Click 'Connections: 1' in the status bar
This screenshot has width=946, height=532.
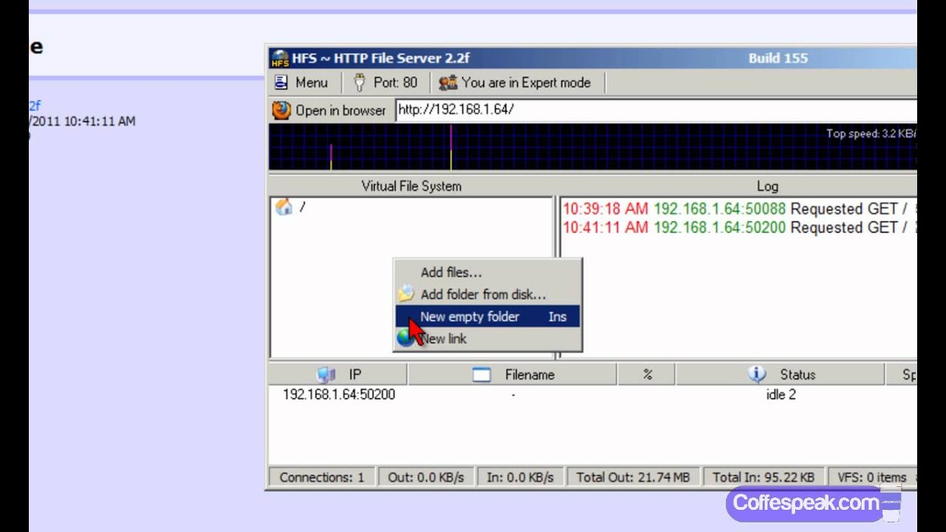tap(322, 477)
